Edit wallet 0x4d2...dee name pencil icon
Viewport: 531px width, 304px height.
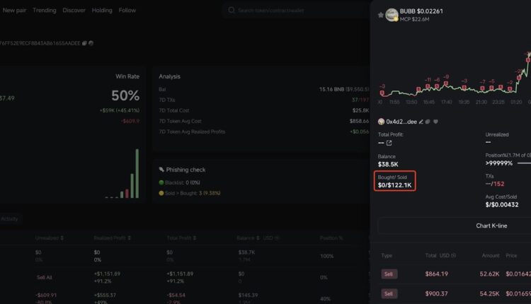(x=421, y=122)
